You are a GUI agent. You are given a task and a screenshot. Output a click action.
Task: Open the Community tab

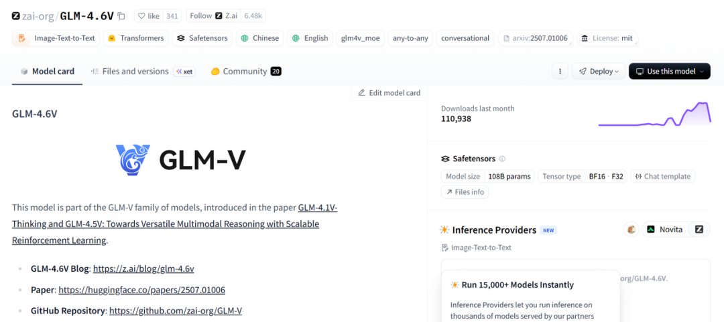(245, 72)
